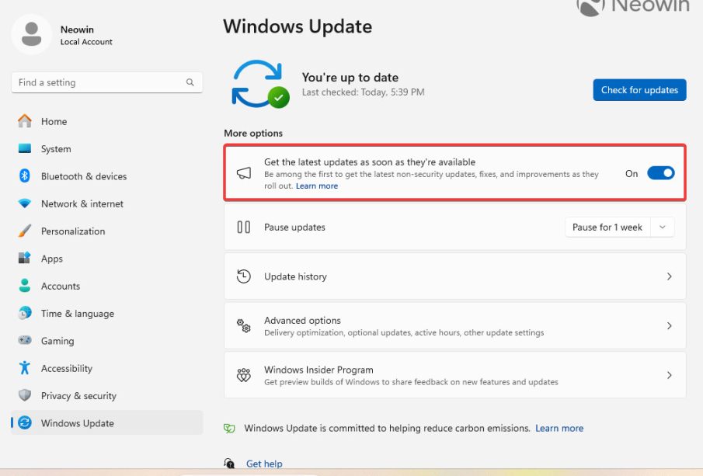Viewport: 703px width, 476px height.
Task: Open Windows Insider Program via chevron arrow
Action: (x=669, y=375)
